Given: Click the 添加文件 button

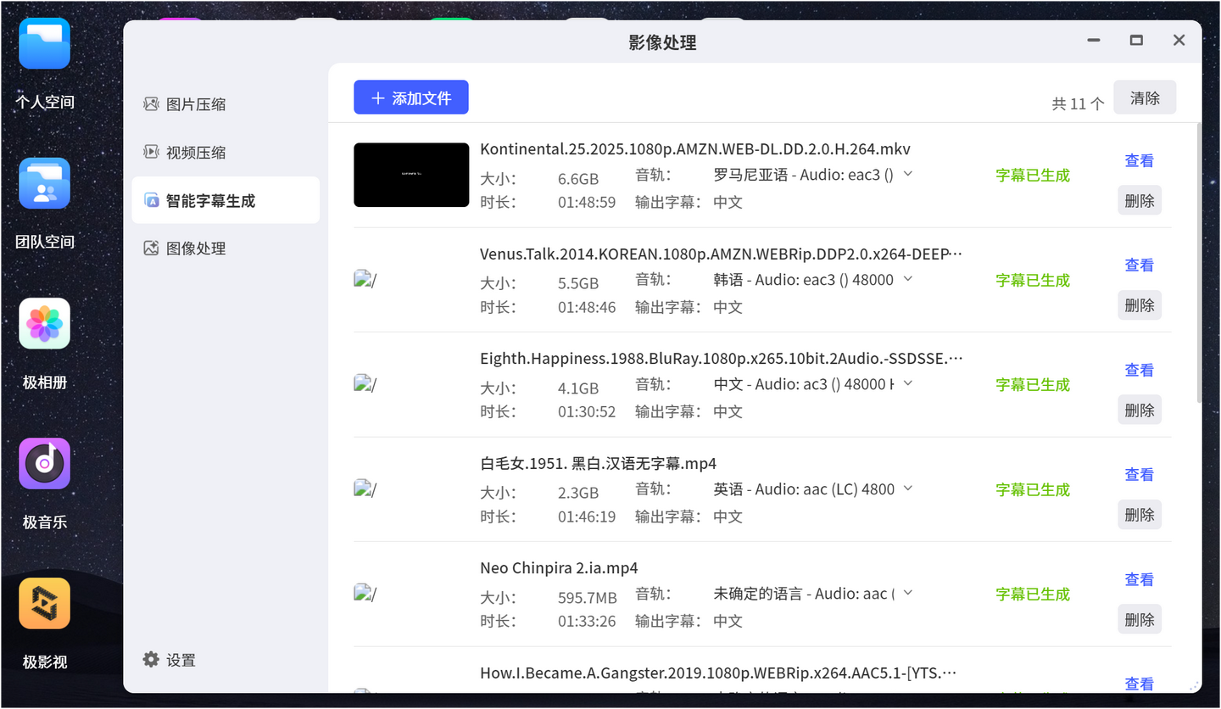Looking at the screenshot, I should coord(411,98).
